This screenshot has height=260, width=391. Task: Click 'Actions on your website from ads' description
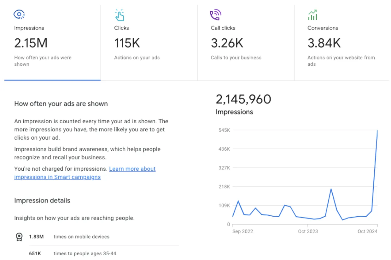pyautogui.click(x=341, y=61)
